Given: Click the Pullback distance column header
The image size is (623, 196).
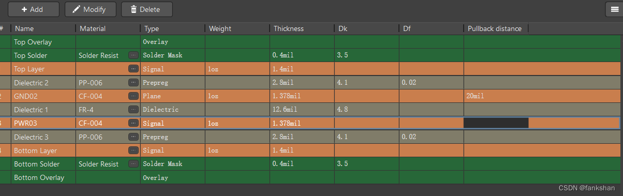Looking at the screenshot, I should point(496,28).
